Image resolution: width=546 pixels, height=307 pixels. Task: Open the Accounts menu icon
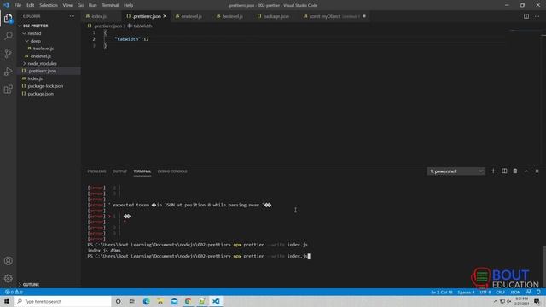[x=8, y=261]
